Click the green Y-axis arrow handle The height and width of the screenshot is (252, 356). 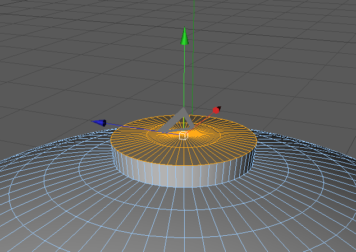click(184, 36)
